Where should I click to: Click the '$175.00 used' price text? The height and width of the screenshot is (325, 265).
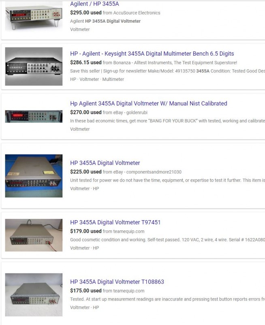(86, 291)
